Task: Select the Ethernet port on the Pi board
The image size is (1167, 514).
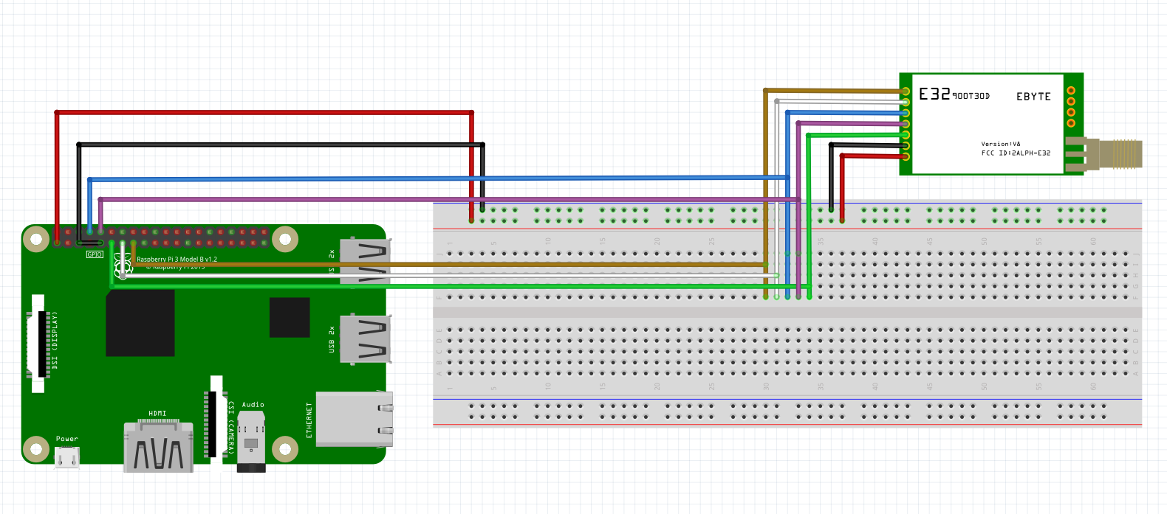Action: tap(355, 419)
